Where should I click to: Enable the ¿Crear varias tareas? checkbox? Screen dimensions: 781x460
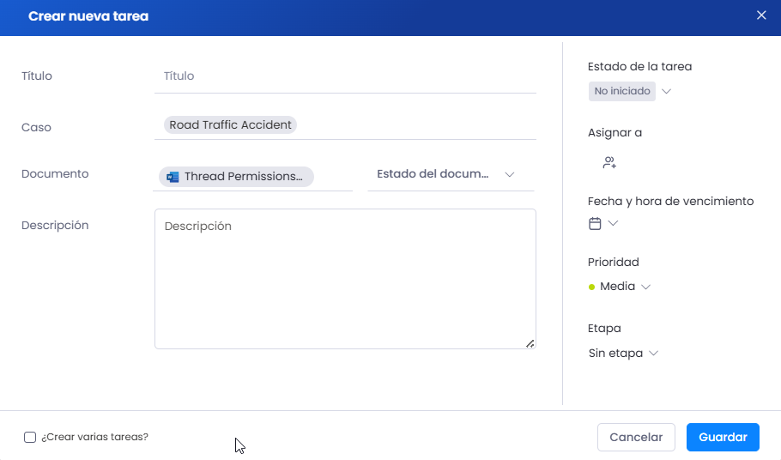30,437
